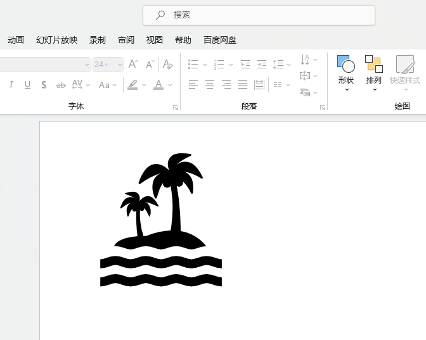
Task: Expand the bullet list style dropdown arrow
Action: 205,65
